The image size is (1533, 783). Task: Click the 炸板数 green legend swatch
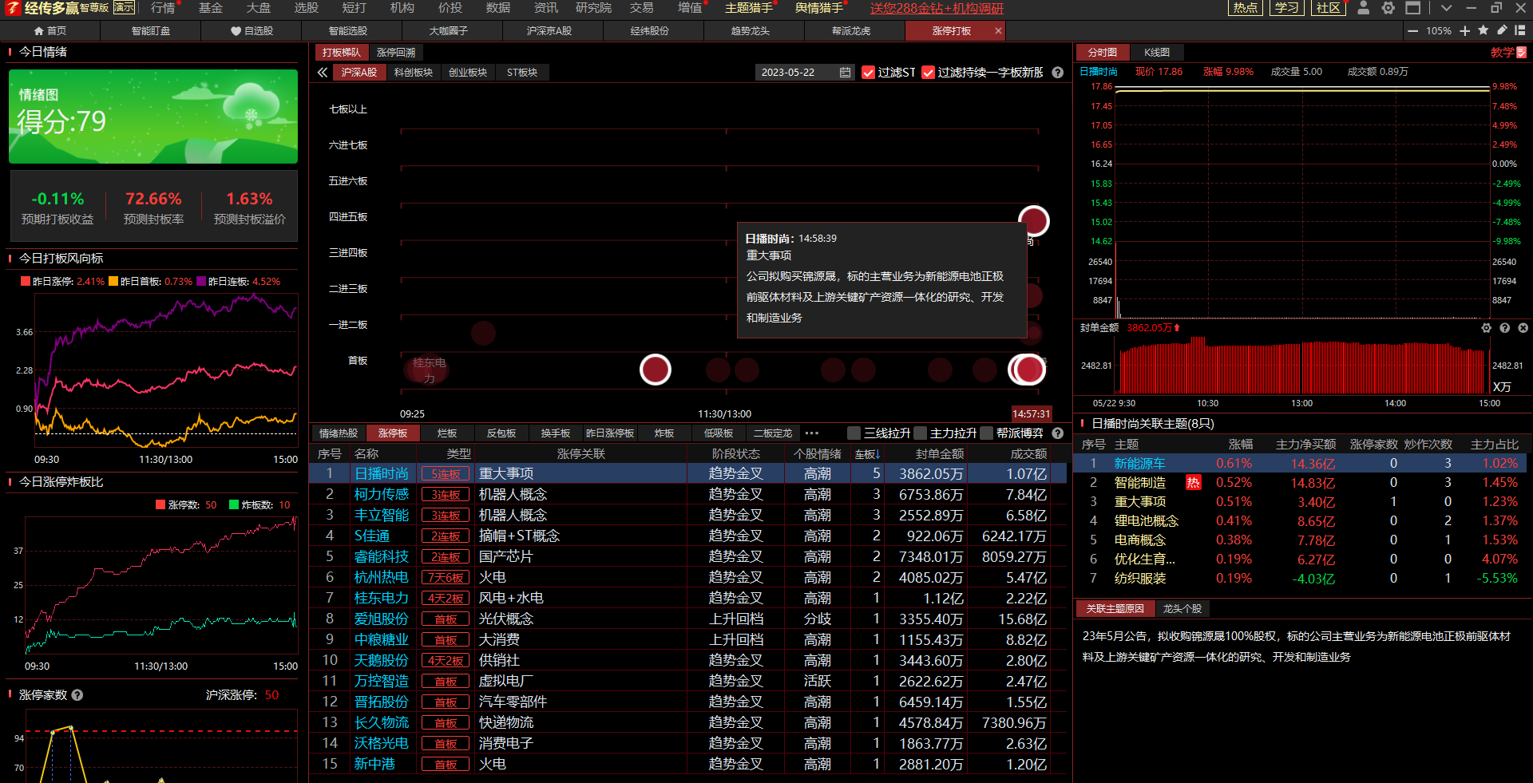pos(234,505)
